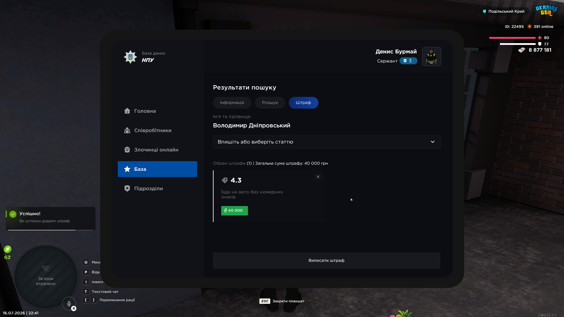Open Співробітники in the sidebar
Image resolution: width=564 pixels, height=317 pixels.
click(157, 130)
